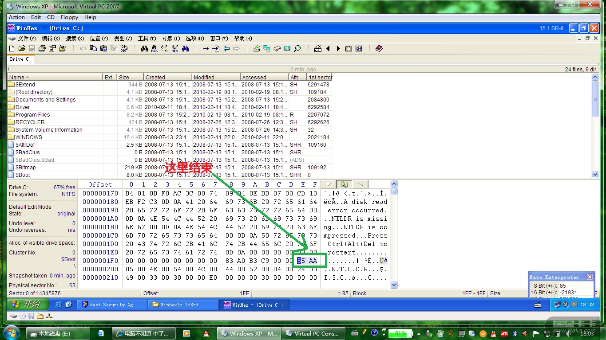Screen dimensions: 606x340
Task: Sort files by 1st sector column
Action: (319, 77)
